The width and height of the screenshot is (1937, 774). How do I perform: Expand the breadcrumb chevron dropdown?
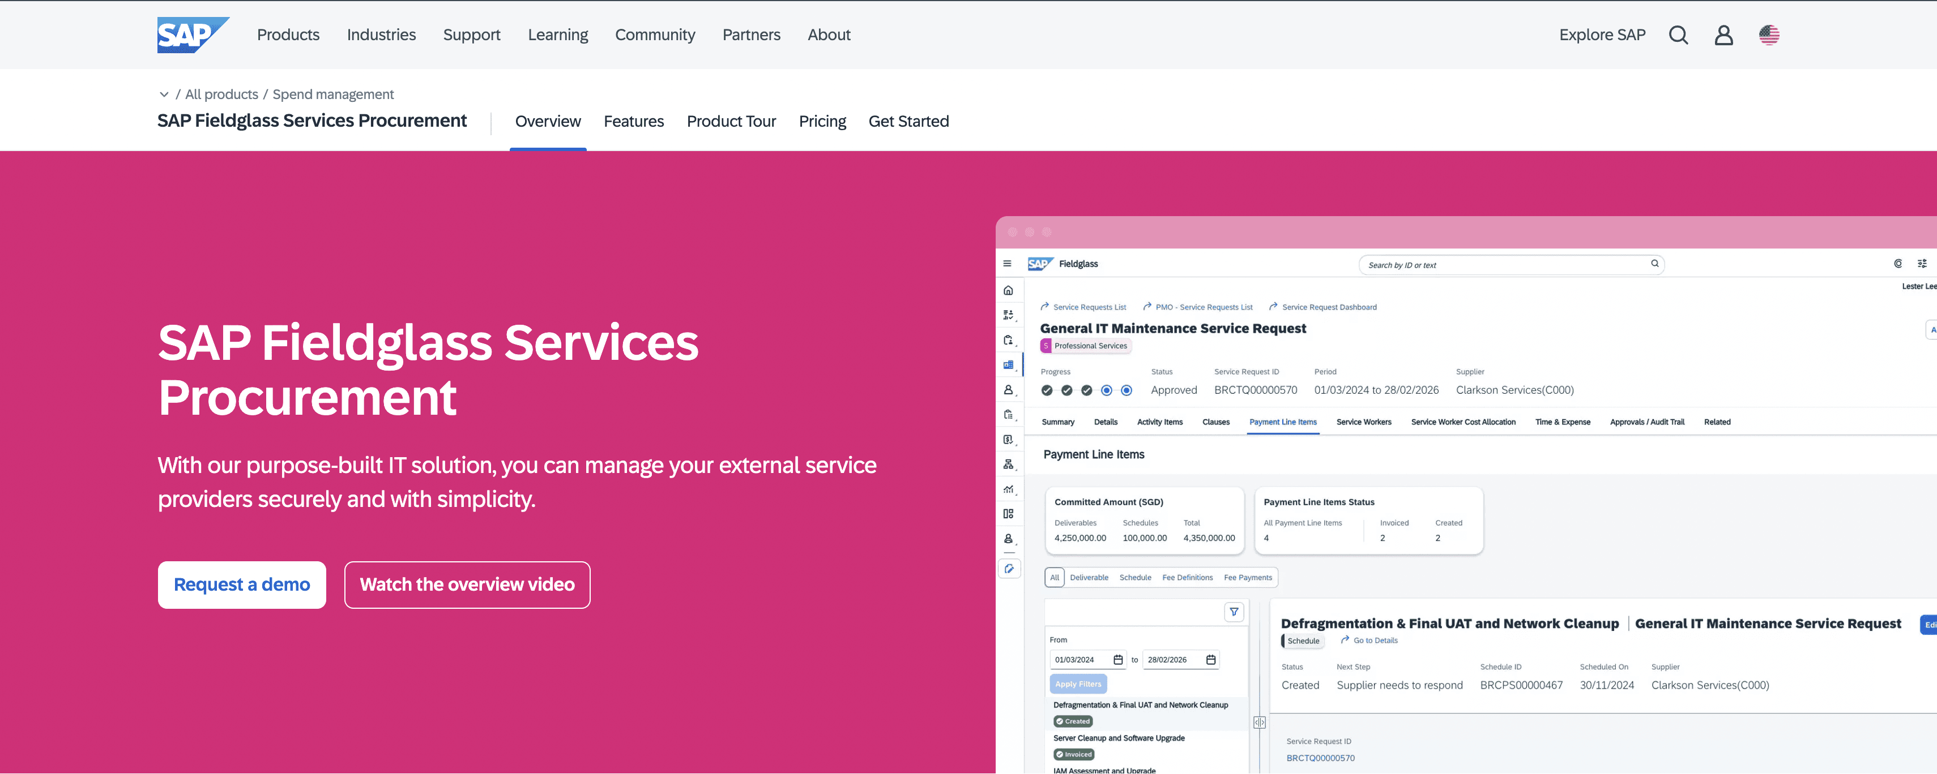pos(164,94)
